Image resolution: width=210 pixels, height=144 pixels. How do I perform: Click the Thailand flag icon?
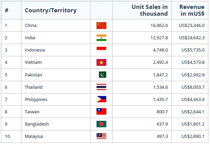(x=101, y=87)
